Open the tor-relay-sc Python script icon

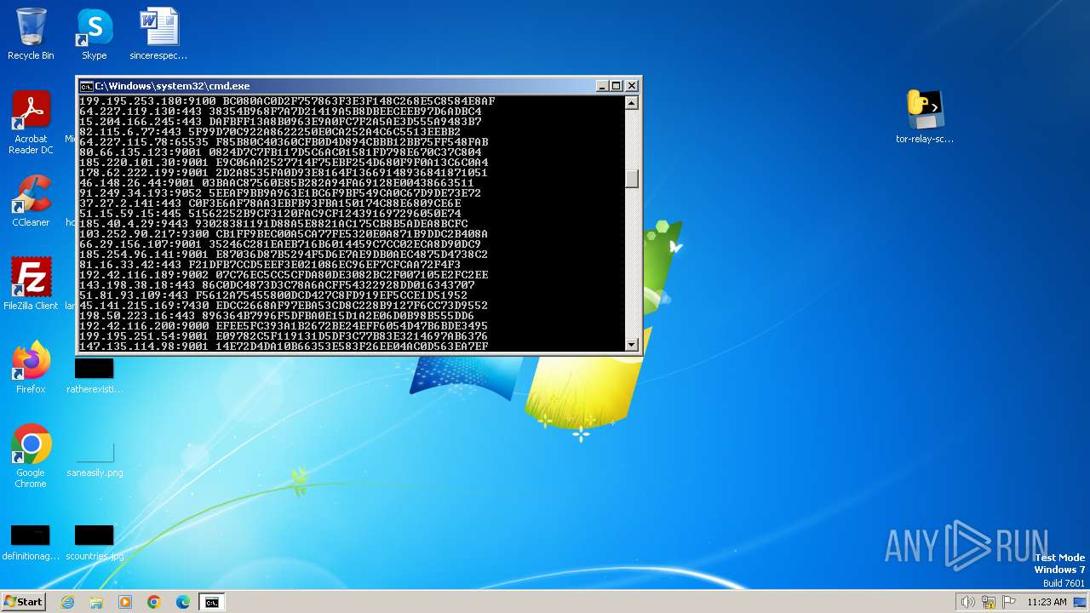point(924,117)
